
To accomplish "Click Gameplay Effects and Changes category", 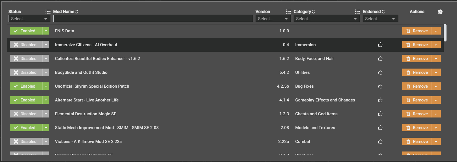I will [325, 100].
